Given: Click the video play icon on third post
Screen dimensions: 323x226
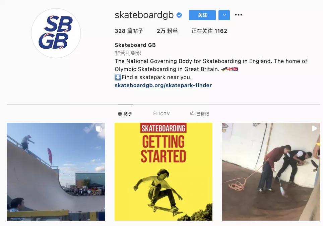Looking at the screenshot, I should click(x=314, y=128).
